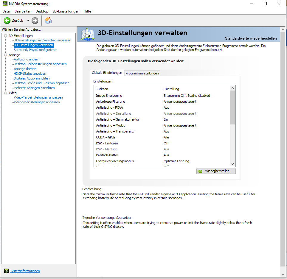Image resolution: width=287 pixels, height=279 pixels.
Task: Open Surround, PhysX konfigurieren
Action: [x=35, y=50]
